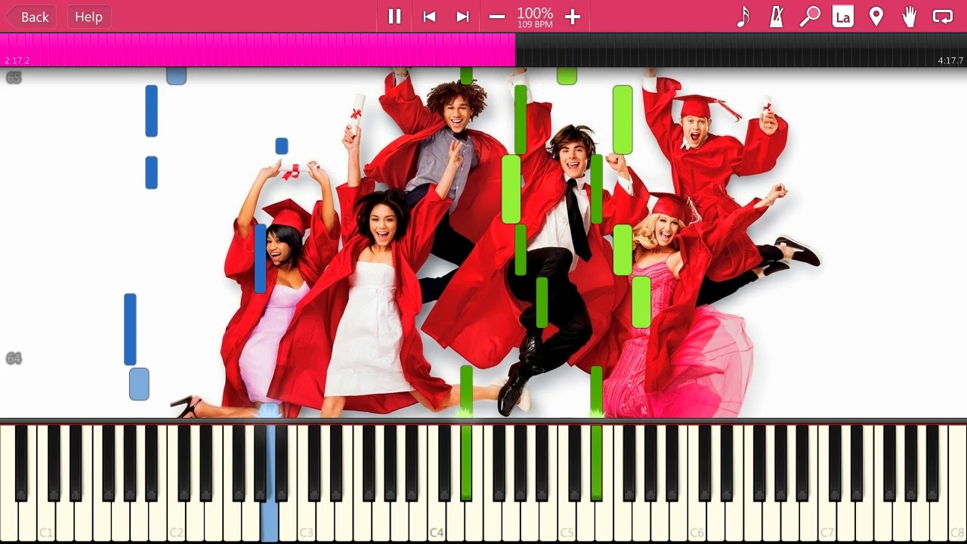Add a bookmark with the pin icon

coord(876,17)
